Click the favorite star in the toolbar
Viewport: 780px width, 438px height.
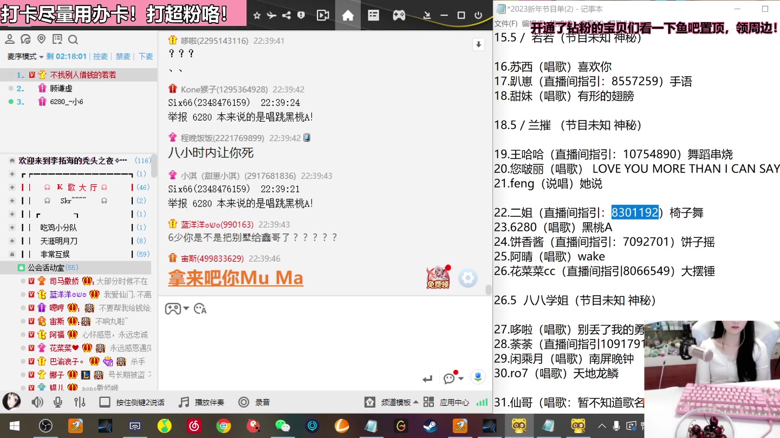point(257,16)
